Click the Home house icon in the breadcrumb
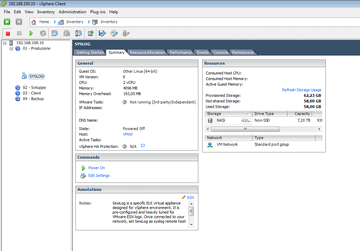 [34, 22]
